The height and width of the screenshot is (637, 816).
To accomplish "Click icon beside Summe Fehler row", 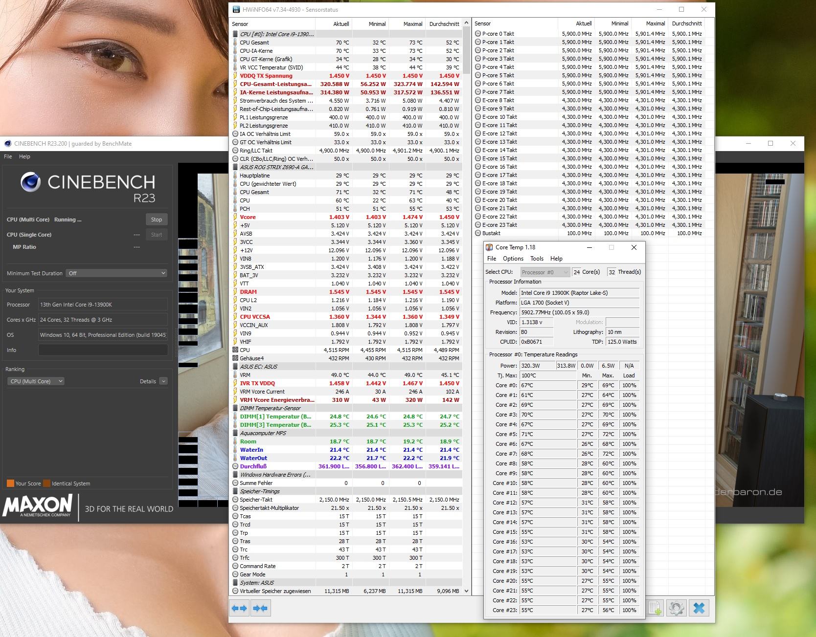I will tap(235, 483).
